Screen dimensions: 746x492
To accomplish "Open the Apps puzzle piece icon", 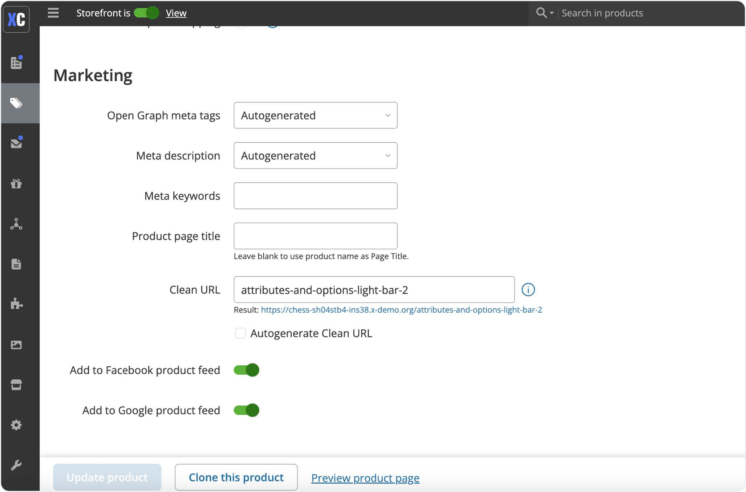I will coord(16,304).
